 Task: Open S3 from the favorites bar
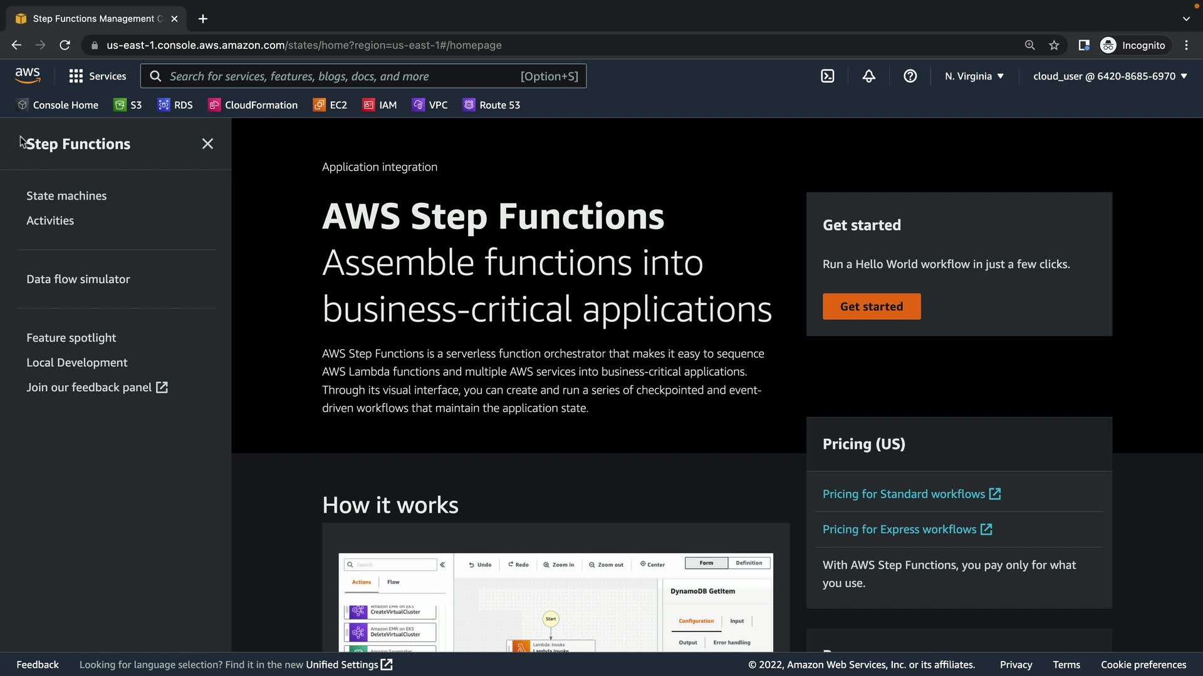pos(128,105)
